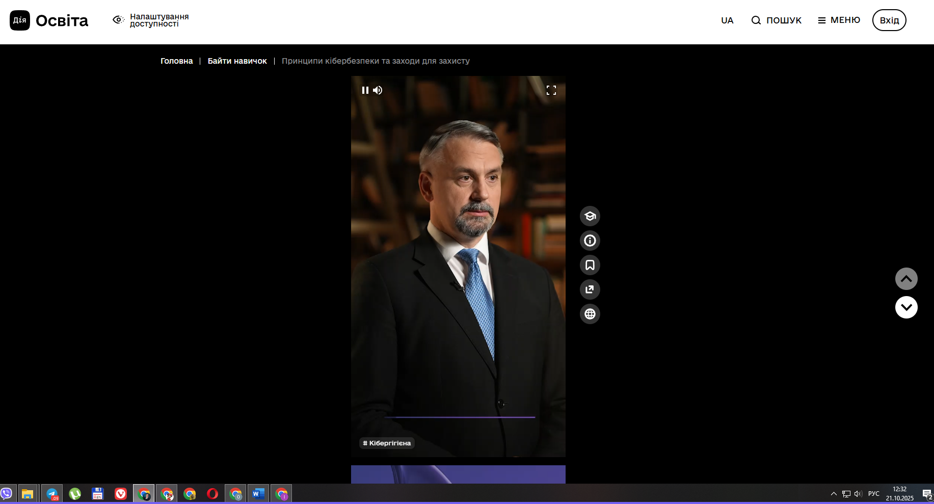Pause the video playback
Screen dimensions: 934x504
click(365, 90)
